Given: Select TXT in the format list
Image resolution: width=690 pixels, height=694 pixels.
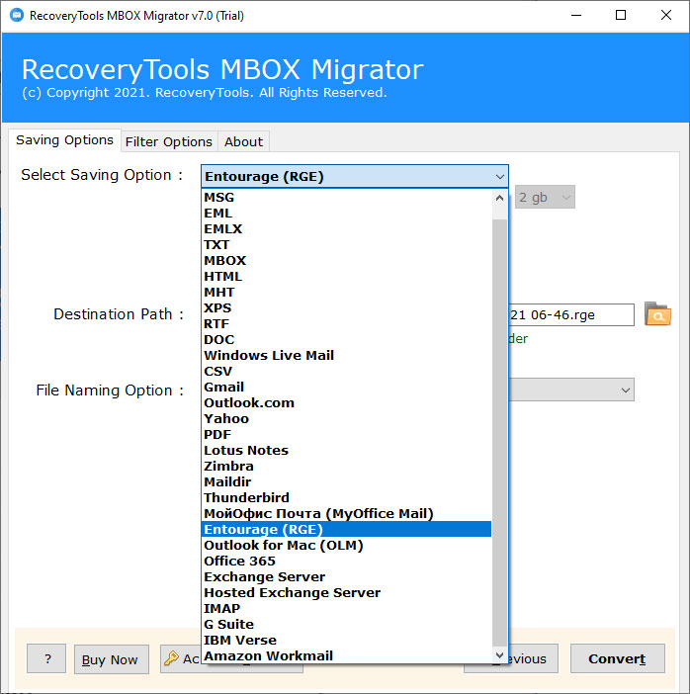Looking at the screenshot, I should click(347, 245).
